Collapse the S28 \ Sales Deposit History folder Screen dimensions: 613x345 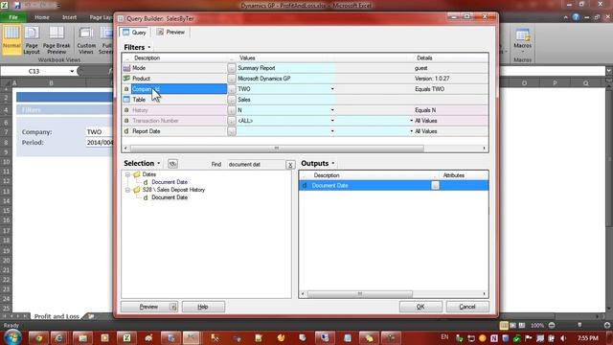click(127, 190)
